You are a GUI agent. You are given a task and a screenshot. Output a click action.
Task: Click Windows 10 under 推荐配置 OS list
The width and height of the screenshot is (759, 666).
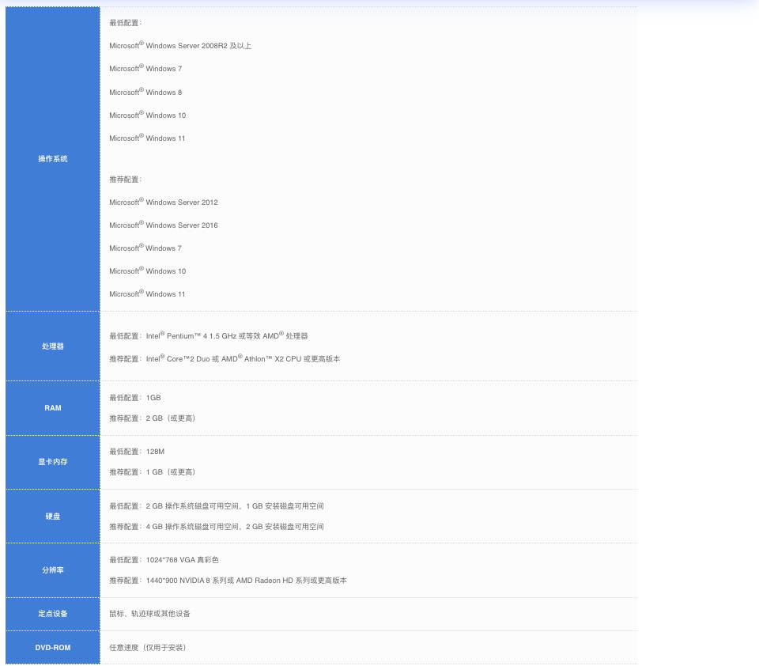point(148,271)
